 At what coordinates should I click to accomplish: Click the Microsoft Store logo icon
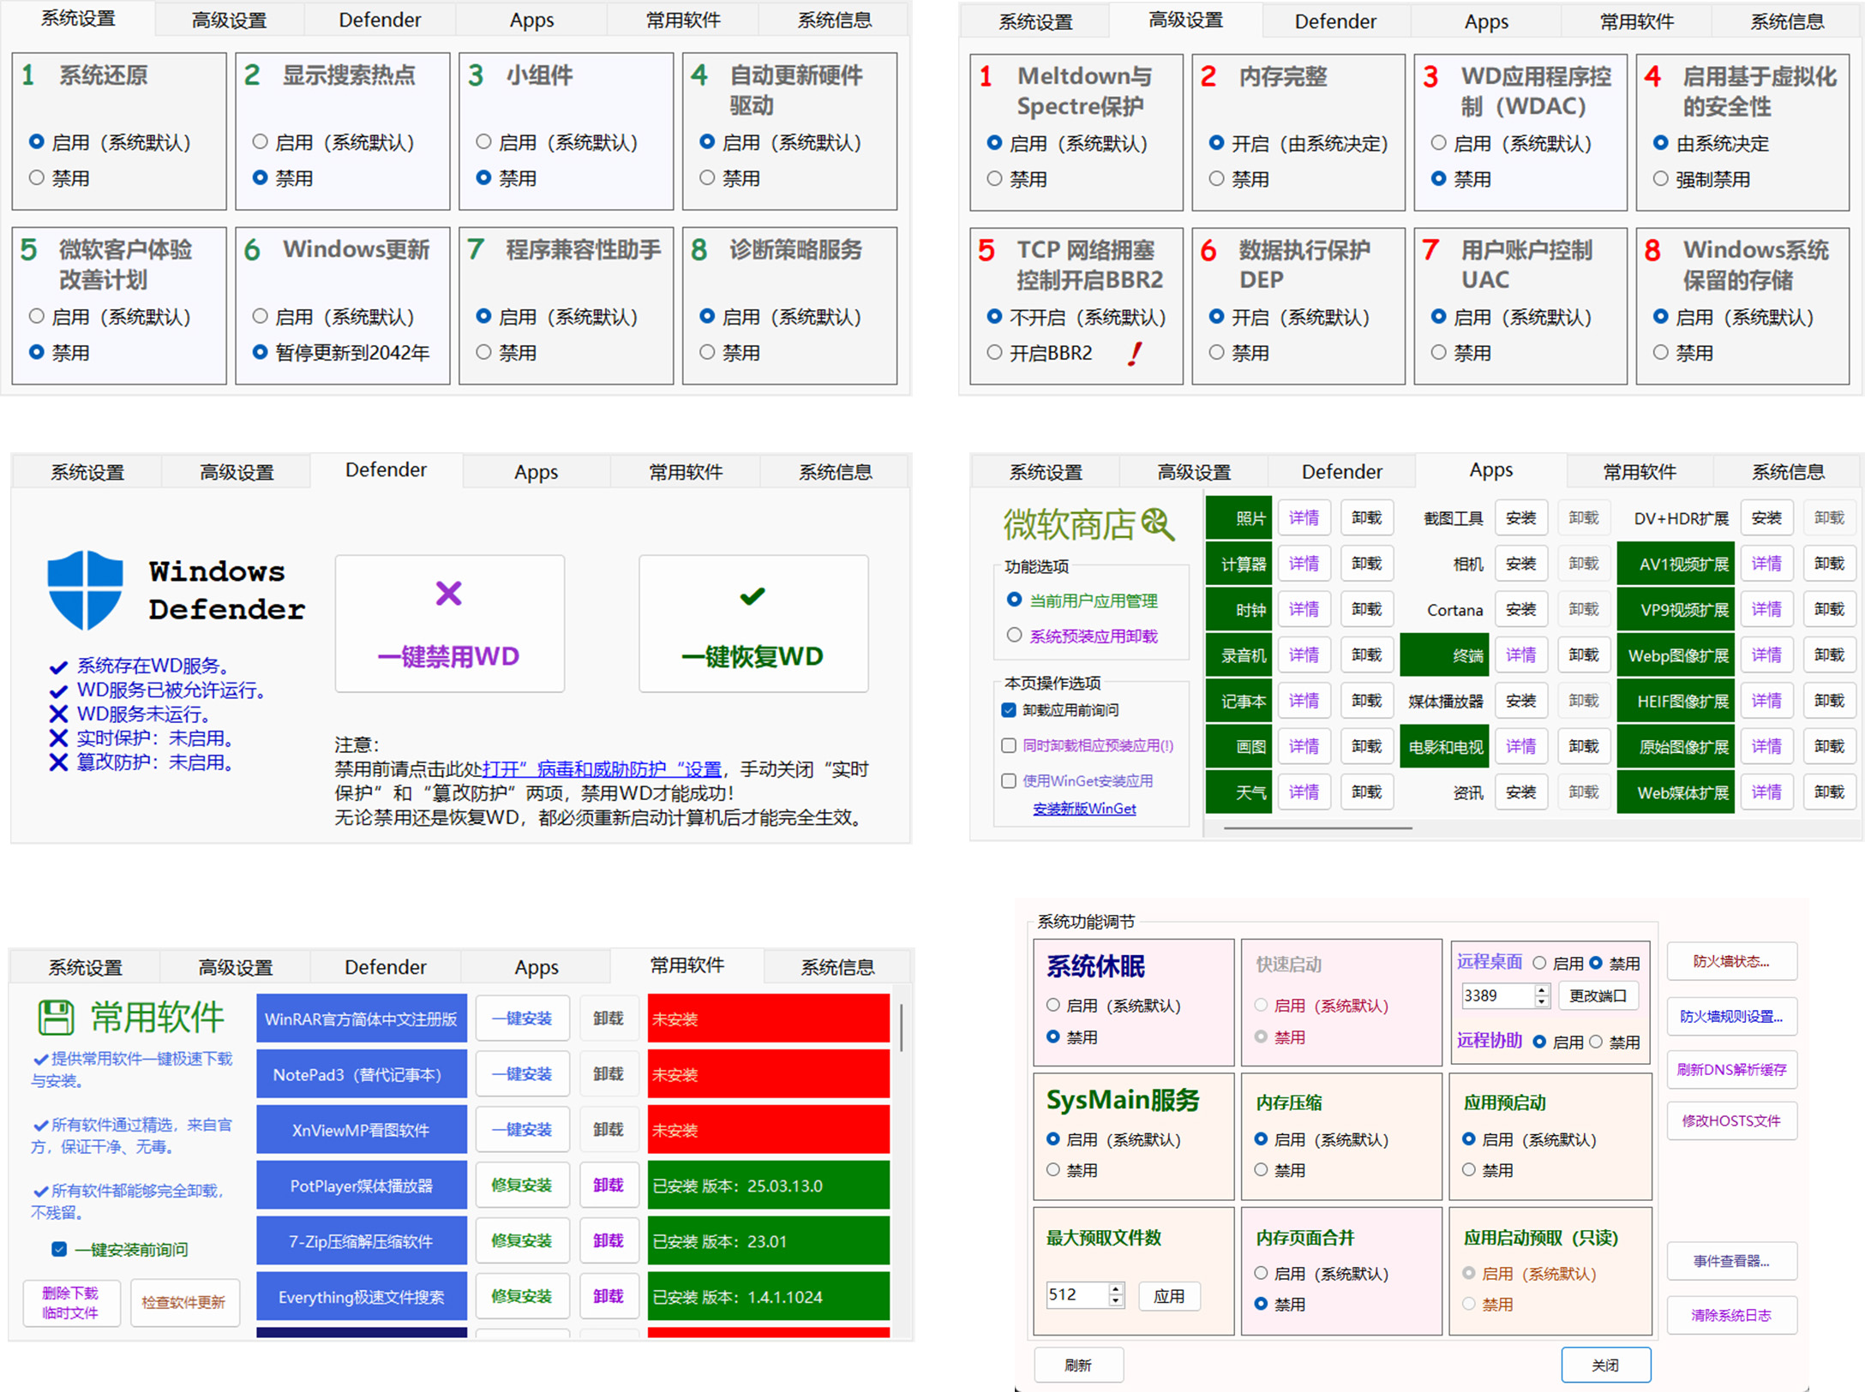click(1158, 523)
